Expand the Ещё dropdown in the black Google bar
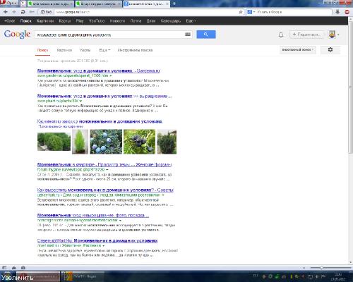353x282 pixels. pyautogui.click(x=191, y=21)
